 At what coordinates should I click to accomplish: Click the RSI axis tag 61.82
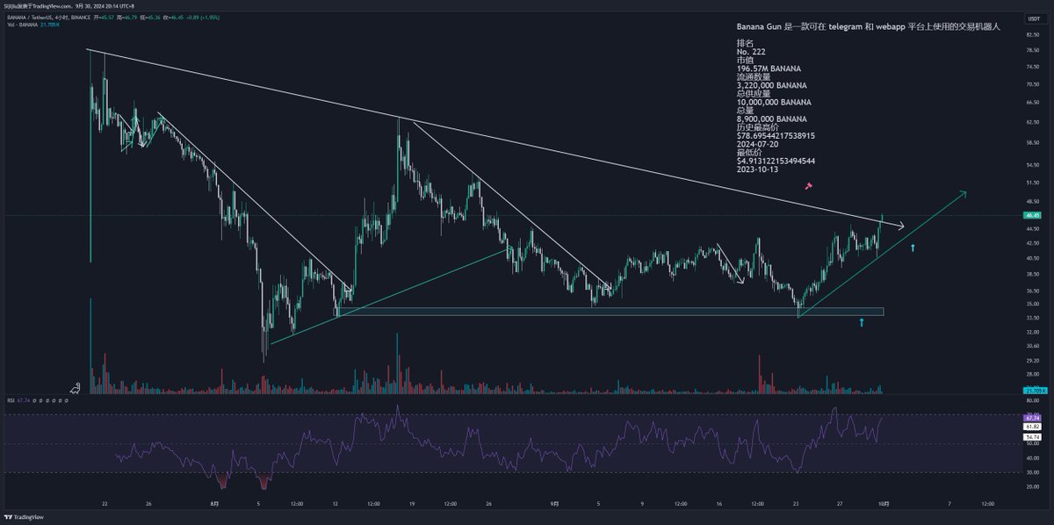click(1032, 426)
